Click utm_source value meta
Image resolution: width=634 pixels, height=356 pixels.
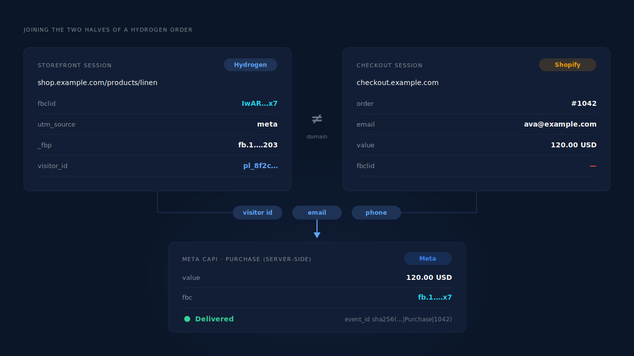[267, 124]
